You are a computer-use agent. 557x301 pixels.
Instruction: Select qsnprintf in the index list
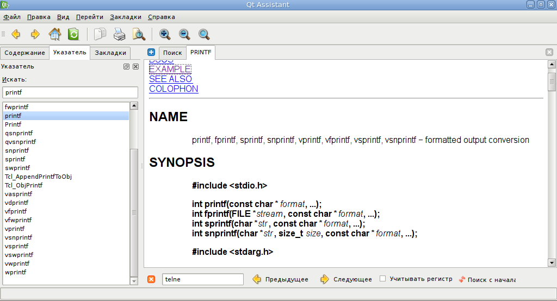(x=66, y=133)
